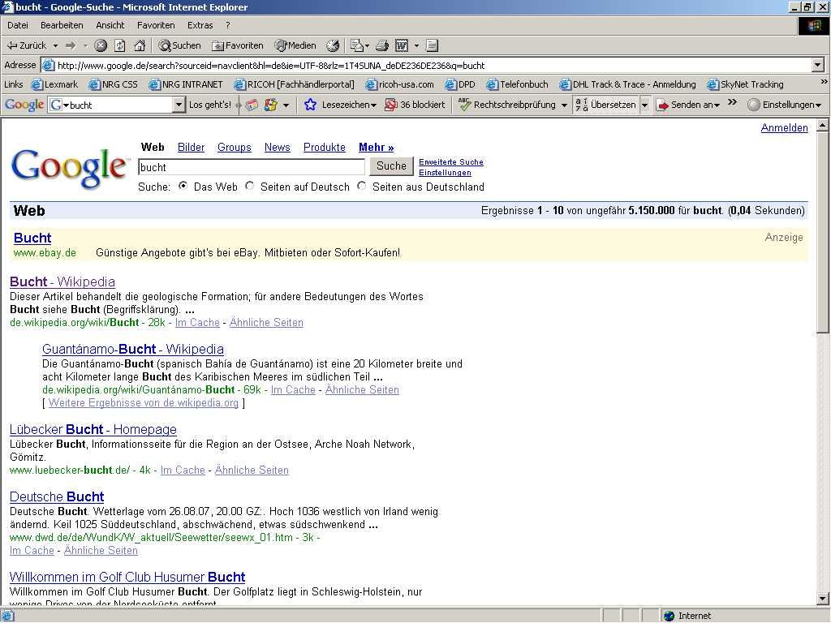The height and width of the screenshot is (623, 831).
Task: Expand the address bar URL dropdown
Action: pyautogui.click(x=817, y=65)
